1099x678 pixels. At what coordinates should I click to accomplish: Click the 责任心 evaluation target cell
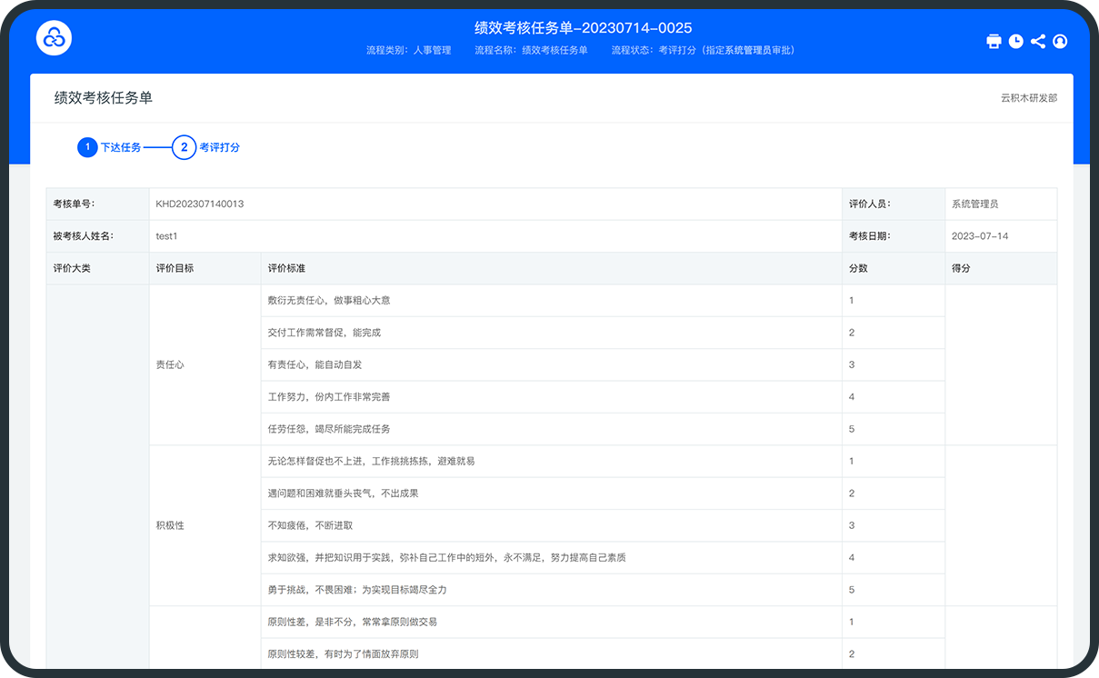pyautogui.click(x=171, y=364)
